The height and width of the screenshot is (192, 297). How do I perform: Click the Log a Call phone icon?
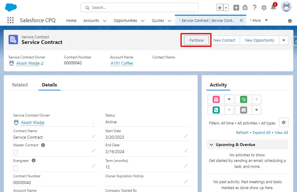[x=216, y=110]
